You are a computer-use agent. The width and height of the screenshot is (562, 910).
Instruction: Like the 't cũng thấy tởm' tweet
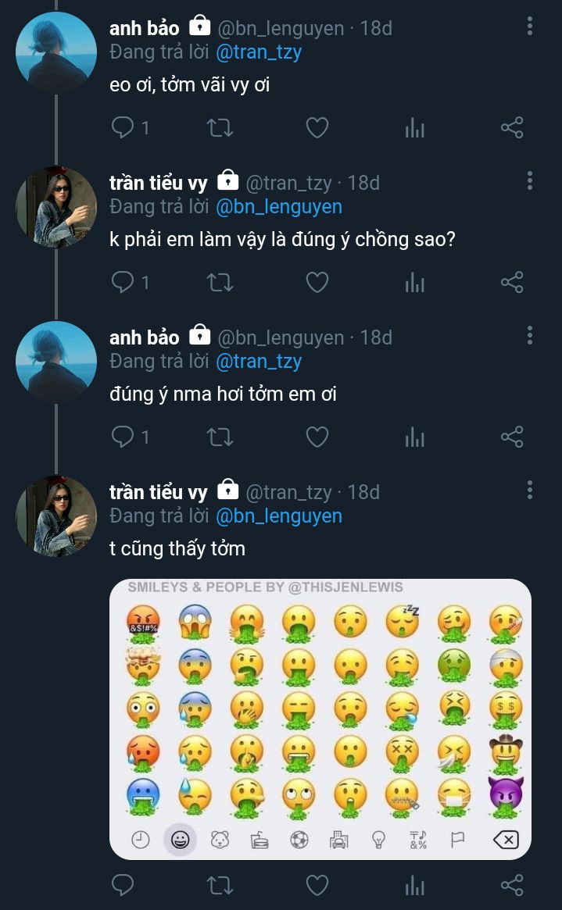[x=317, y=885]
